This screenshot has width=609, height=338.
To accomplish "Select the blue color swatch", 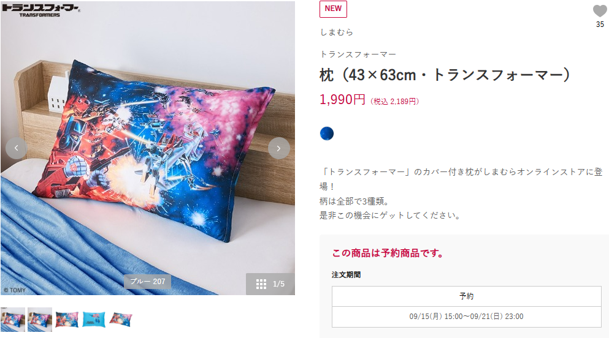I will tap(327, 133).
